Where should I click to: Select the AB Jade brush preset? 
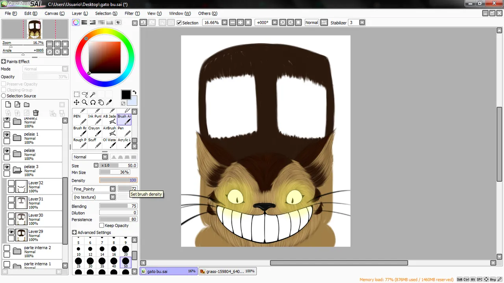(109, 119)
